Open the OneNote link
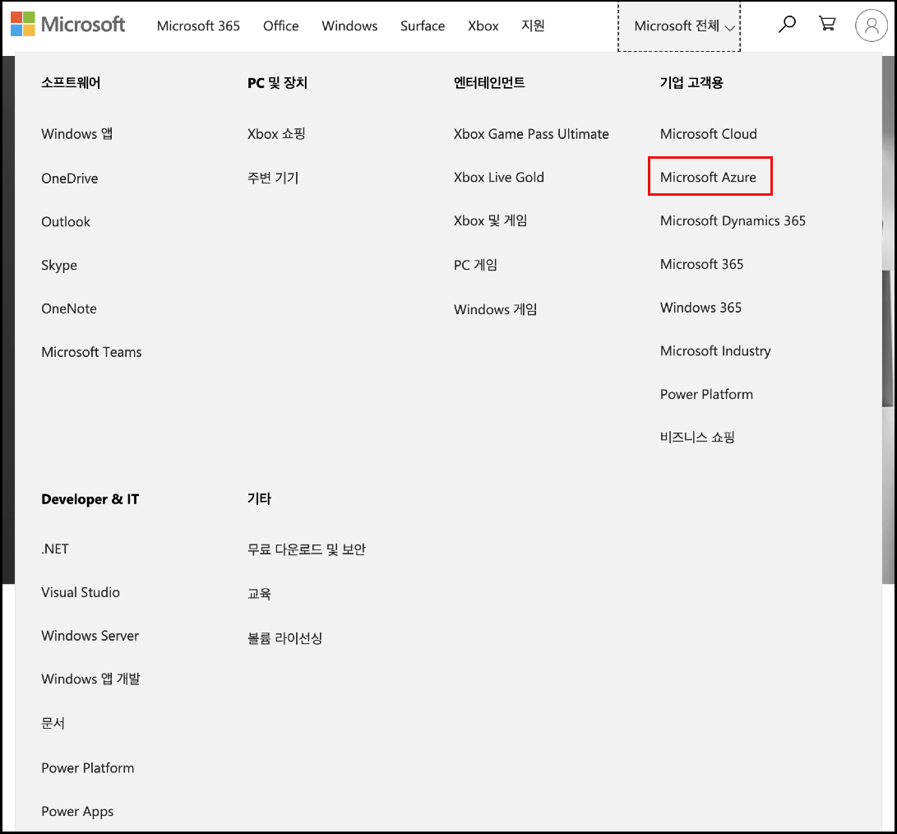Image resolution: width=897 pixels, height=834 pixels. coord(68,308)
